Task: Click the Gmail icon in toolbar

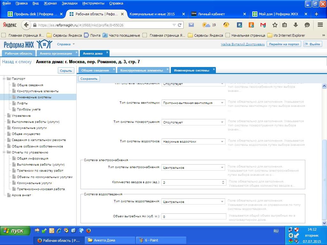Action: coord(263,25)
